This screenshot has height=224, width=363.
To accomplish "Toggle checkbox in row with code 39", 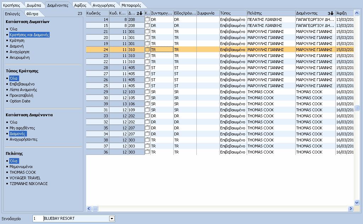I will click(147, 103).
